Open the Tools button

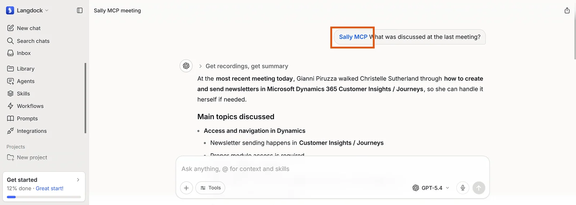(210, 188)
